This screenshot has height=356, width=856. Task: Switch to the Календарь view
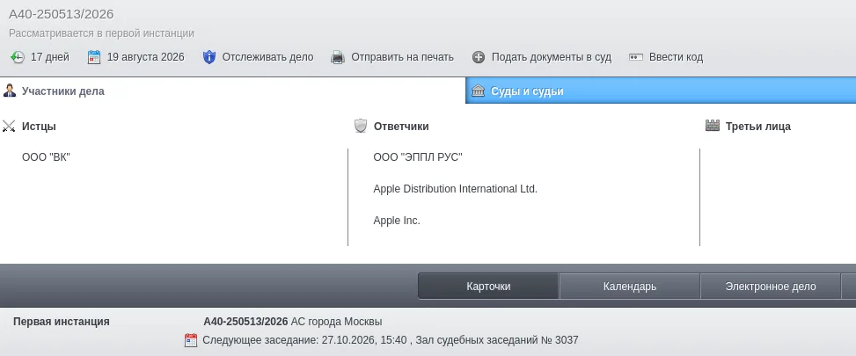(x=629, y=287)
